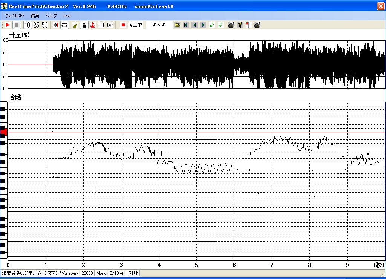This screenshot has width=386, height=279.
Task: Select the 10-second display range
Action: point(27,25)
